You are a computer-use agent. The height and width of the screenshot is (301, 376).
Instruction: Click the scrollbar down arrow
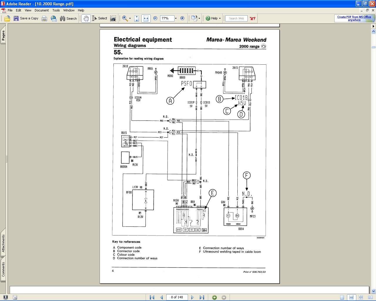(x=373, y=291)
